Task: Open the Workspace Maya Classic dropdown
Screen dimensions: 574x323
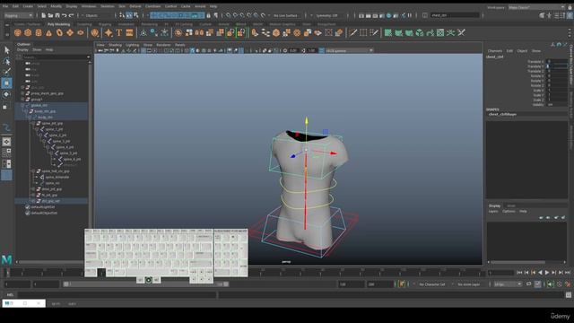Action: (x=536, y=7)
